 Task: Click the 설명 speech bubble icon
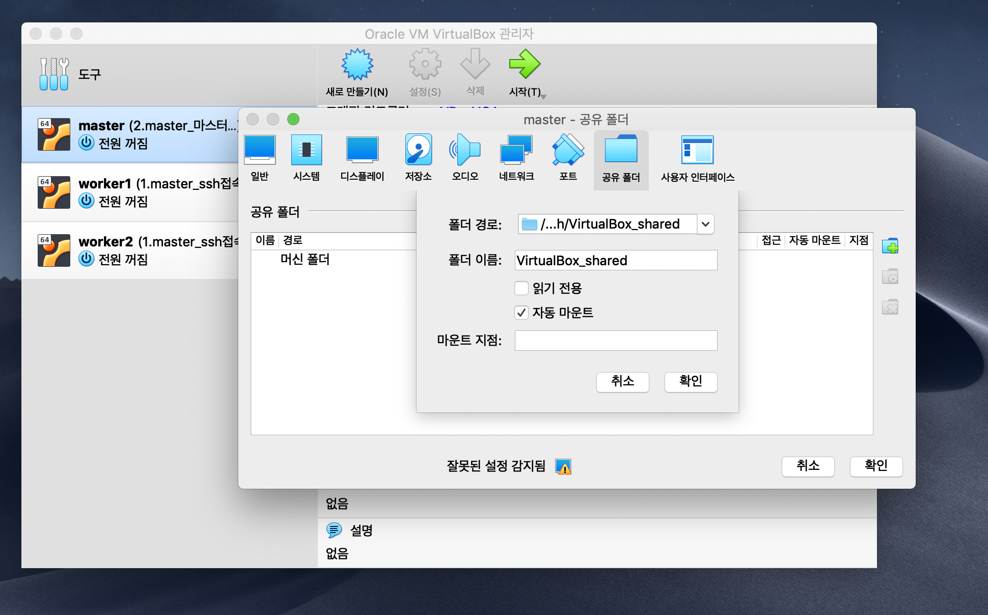pyautogui.click(x=334, y=530)
